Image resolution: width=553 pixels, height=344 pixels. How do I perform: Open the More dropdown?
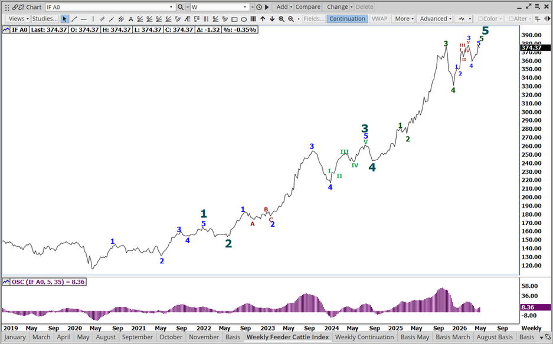pyautogui.click(x=404, y=19)
